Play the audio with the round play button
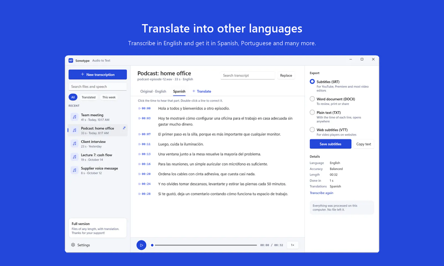 (141, 245)
